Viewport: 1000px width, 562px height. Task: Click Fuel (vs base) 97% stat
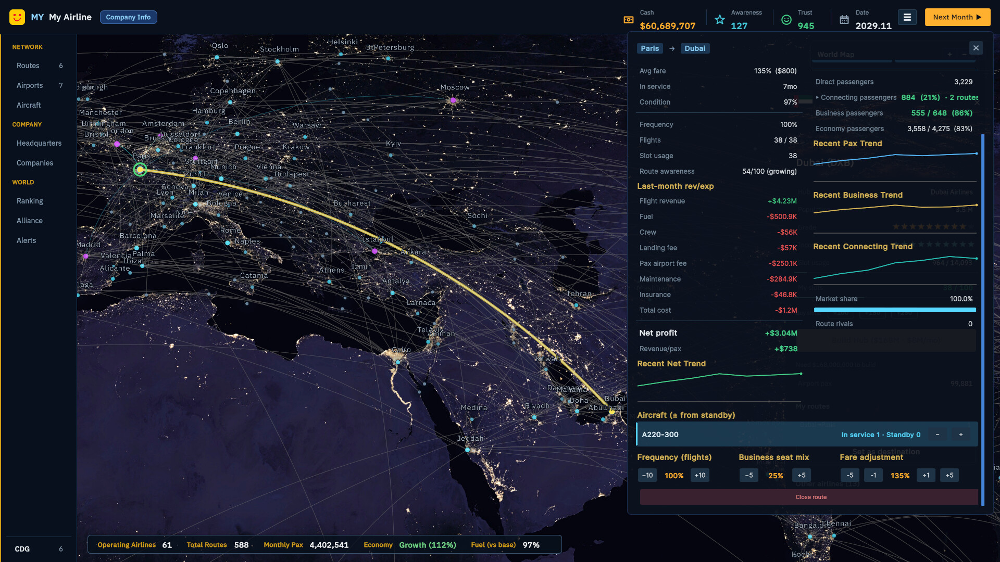pyautogui.click(x=505, y=545)
